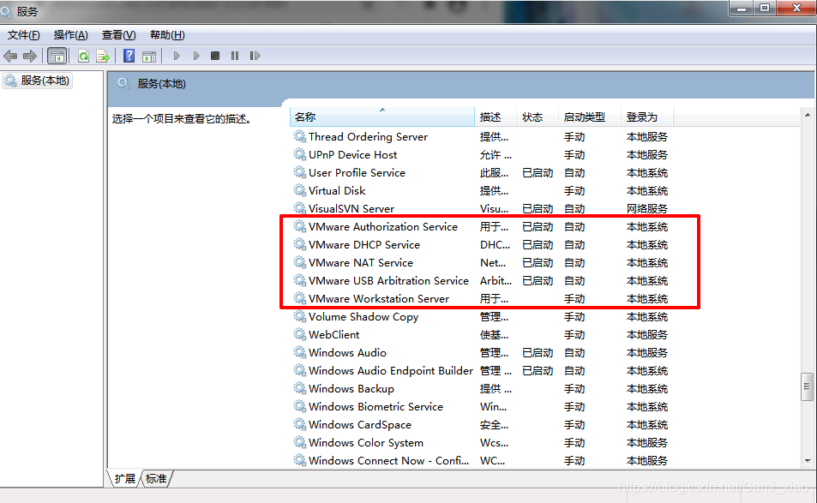Click the Stop Service square icon

(x=214, y=56)
